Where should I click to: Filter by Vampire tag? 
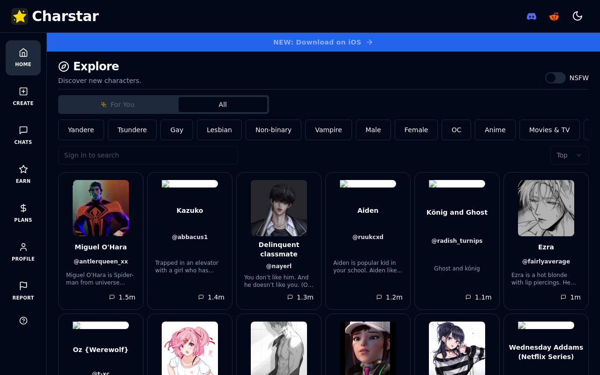pos(329,130)
